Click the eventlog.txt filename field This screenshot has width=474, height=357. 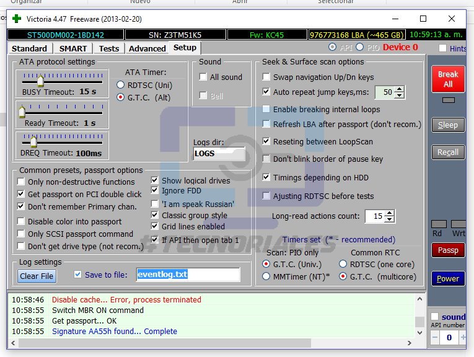coord(188,275)
